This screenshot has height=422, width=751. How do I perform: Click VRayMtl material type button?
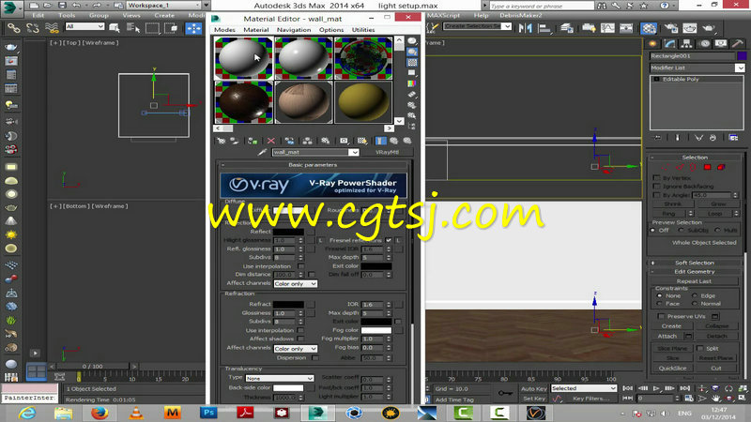tap(387, 152)
